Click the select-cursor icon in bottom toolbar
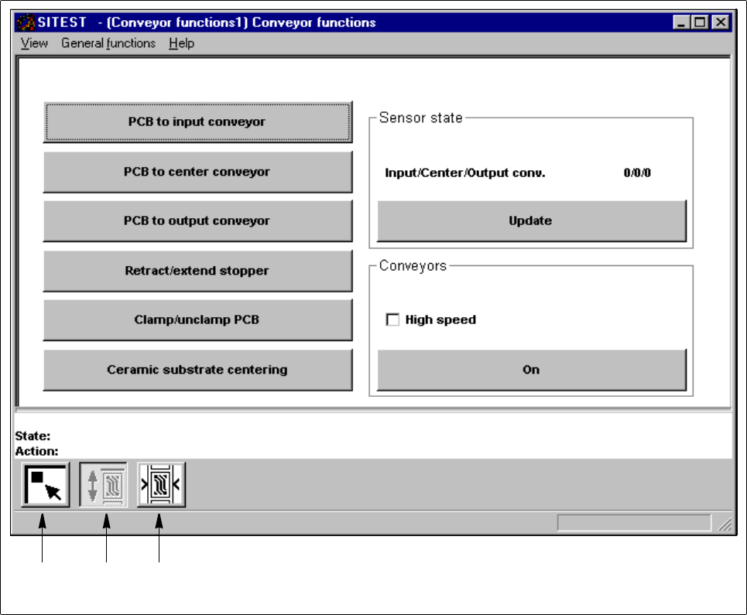 (46, 484)
